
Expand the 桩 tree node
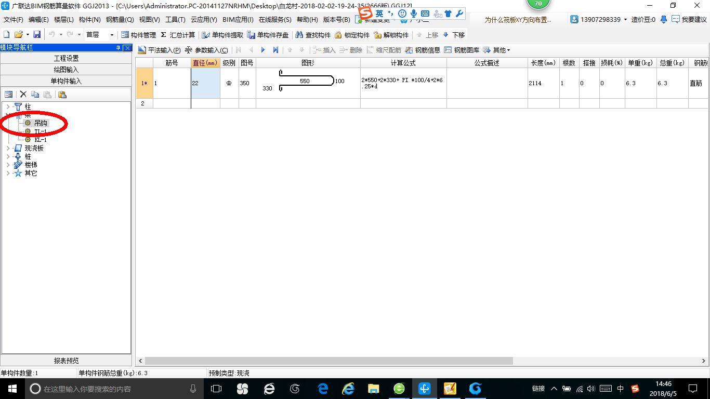(8, 156)
